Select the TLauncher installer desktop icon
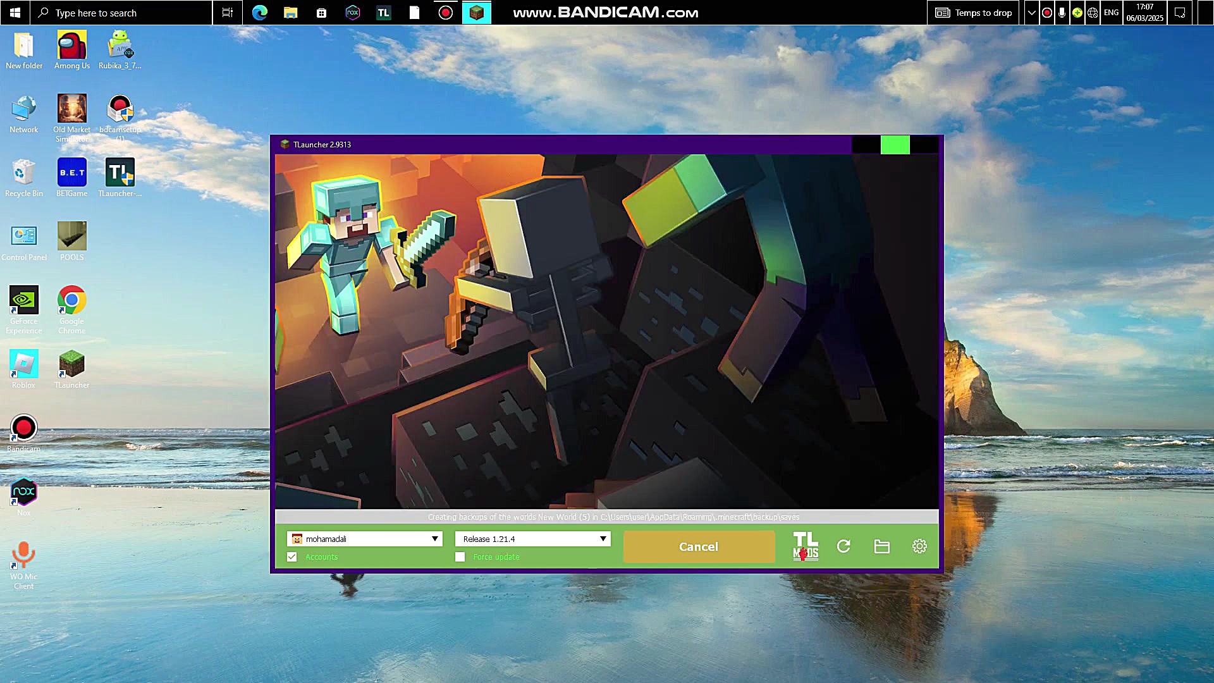Viewport: 1214px width, 683px height. click(x=120, y=178)
